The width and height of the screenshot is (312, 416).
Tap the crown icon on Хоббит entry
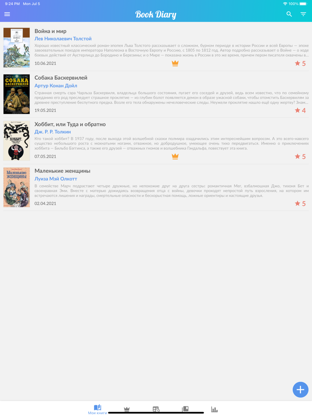(175, 156)
